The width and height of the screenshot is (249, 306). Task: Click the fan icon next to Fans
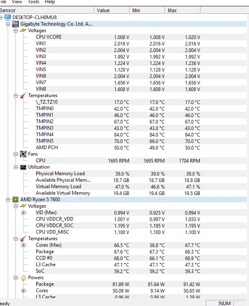[x=23, y=154]
